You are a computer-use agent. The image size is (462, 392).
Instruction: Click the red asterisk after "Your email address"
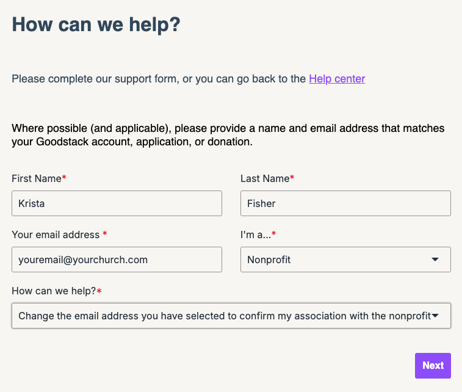tap(105, 235)
